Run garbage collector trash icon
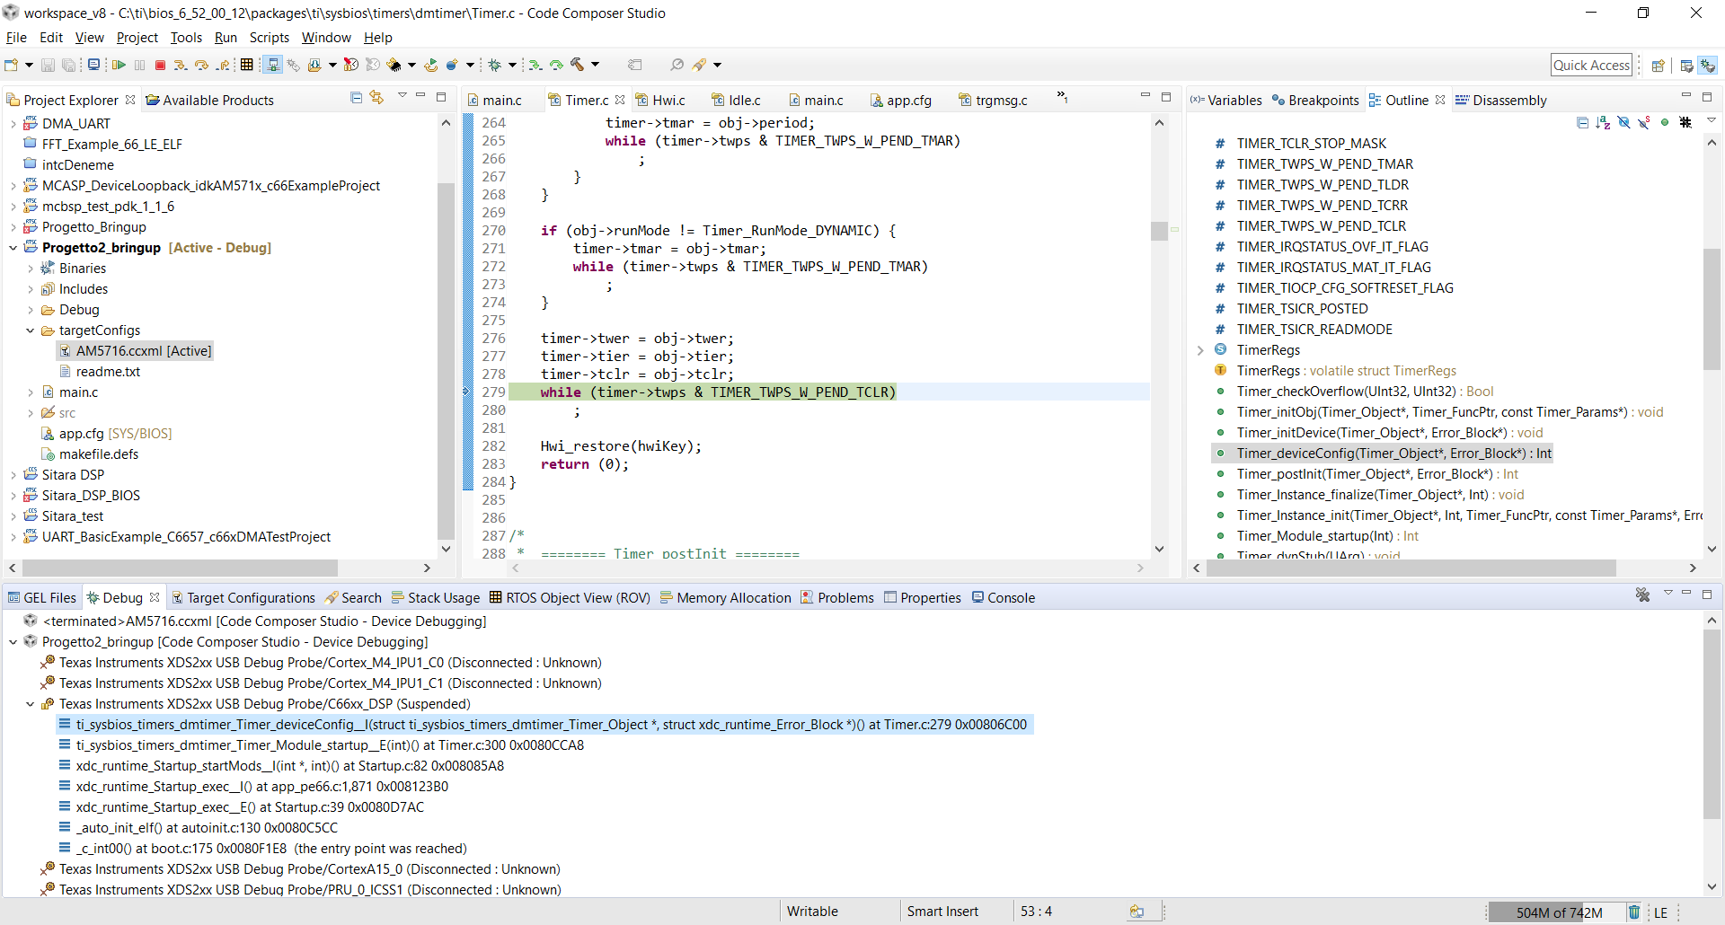 pos(1633,912)
